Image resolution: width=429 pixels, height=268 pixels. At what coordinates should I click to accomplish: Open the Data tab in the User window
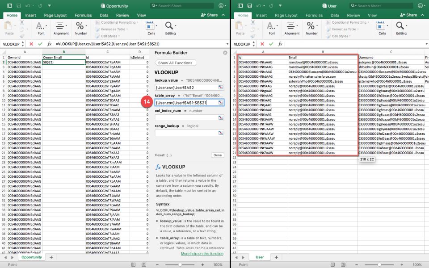[x=335, y=15]
